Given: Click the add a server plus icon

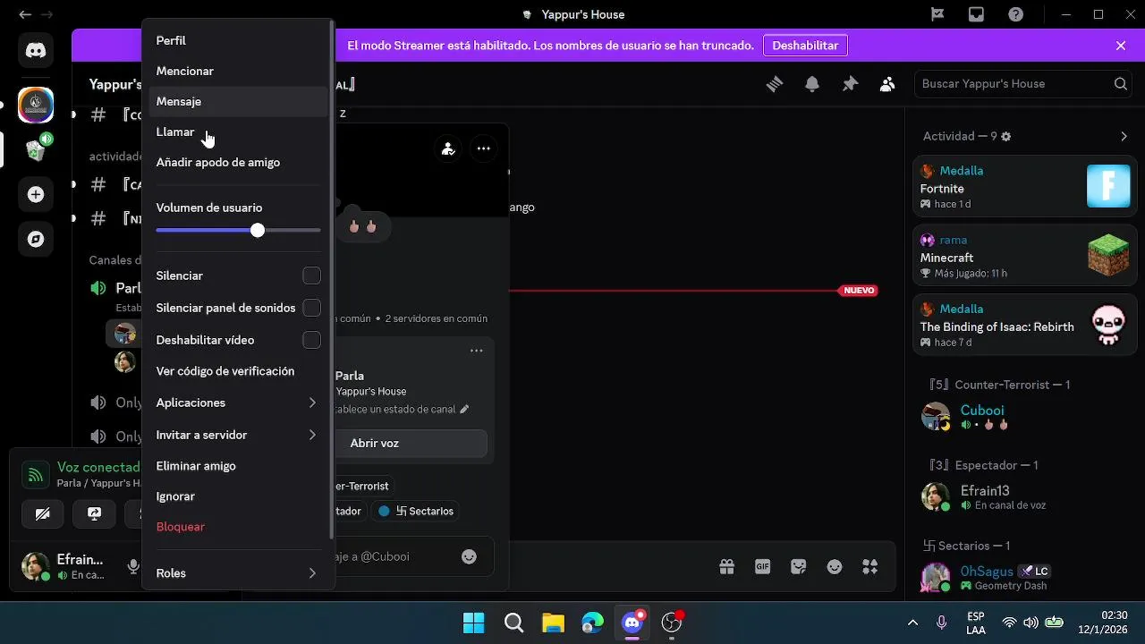Looking at the screenshot, I should (x=36, y=194).
